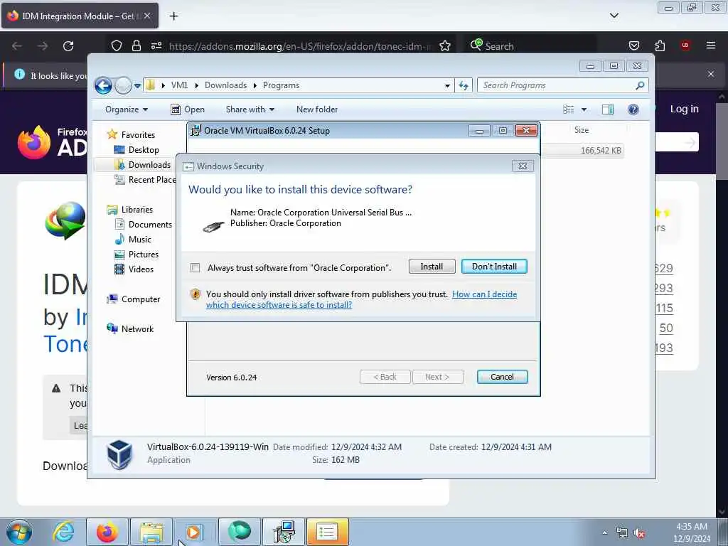Click the 166,542 KB file size cell
Viewport: 728px width, 546px height.
[x=600, y=151]
